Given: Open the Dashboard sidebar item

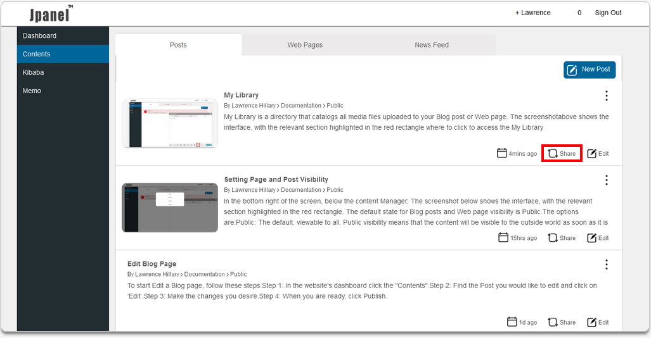Looking at the screenshot, I should pyautogui.click(x=63, y=35).
